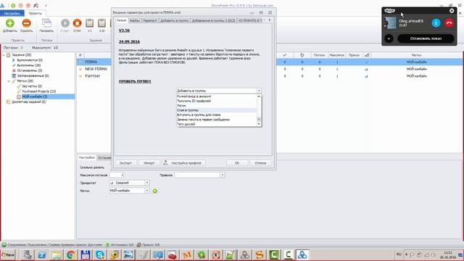Select Спам в группы option
The height and width of the screenshot is (261, 464).
[x=217, y=110]
